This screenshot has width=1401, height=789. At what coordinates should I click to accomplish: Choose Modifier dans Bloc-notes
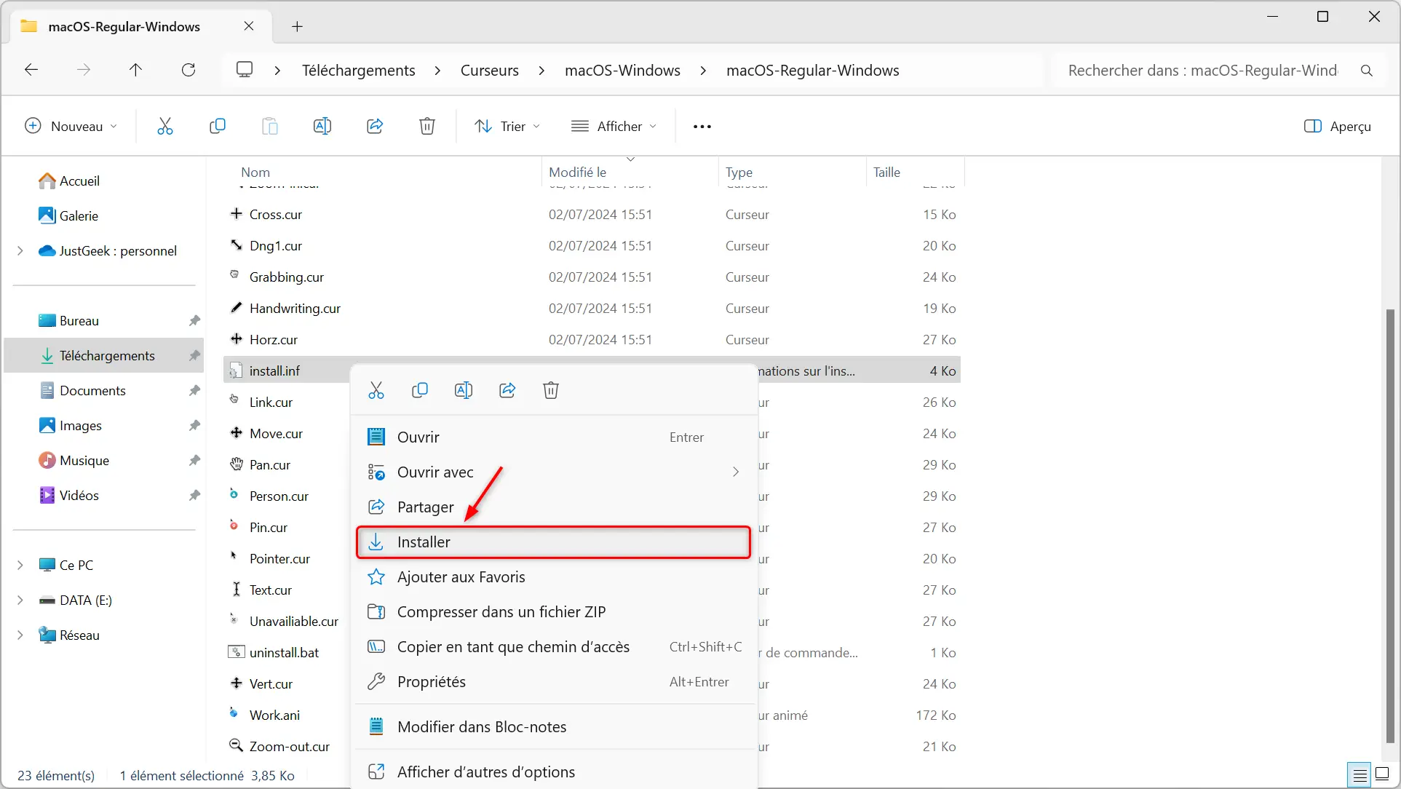click(554, 727)
